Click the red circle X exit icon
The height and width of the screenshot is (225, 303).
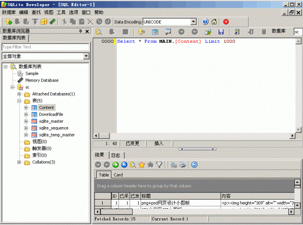(x=226, y=22)
